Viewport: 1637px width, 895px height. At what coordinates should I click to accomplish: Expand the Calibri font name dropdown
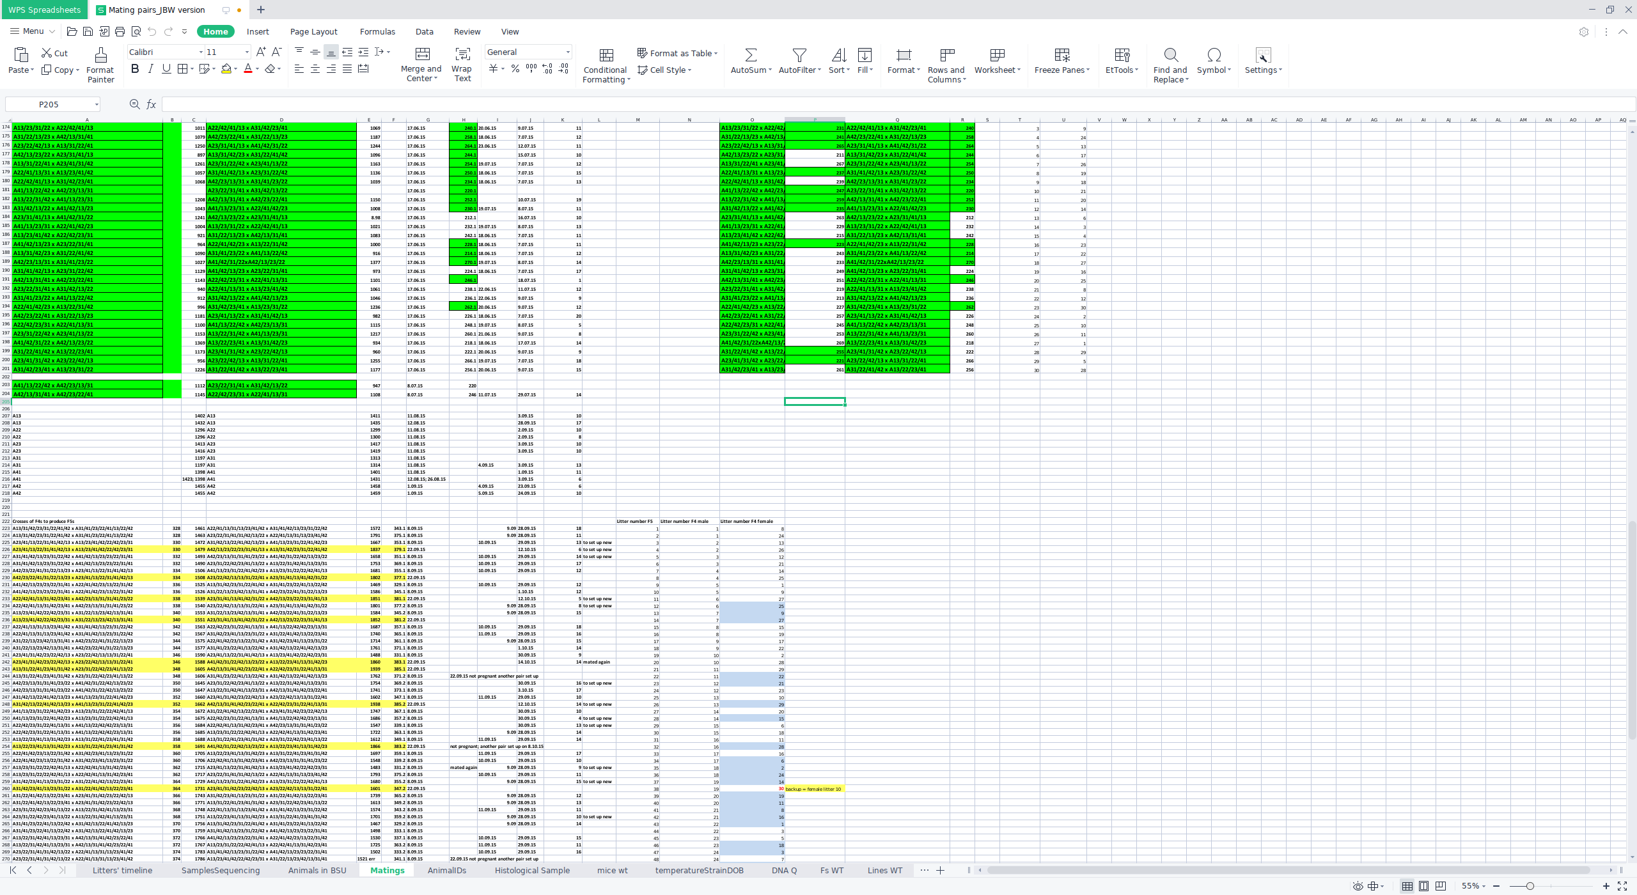[201, 52]
